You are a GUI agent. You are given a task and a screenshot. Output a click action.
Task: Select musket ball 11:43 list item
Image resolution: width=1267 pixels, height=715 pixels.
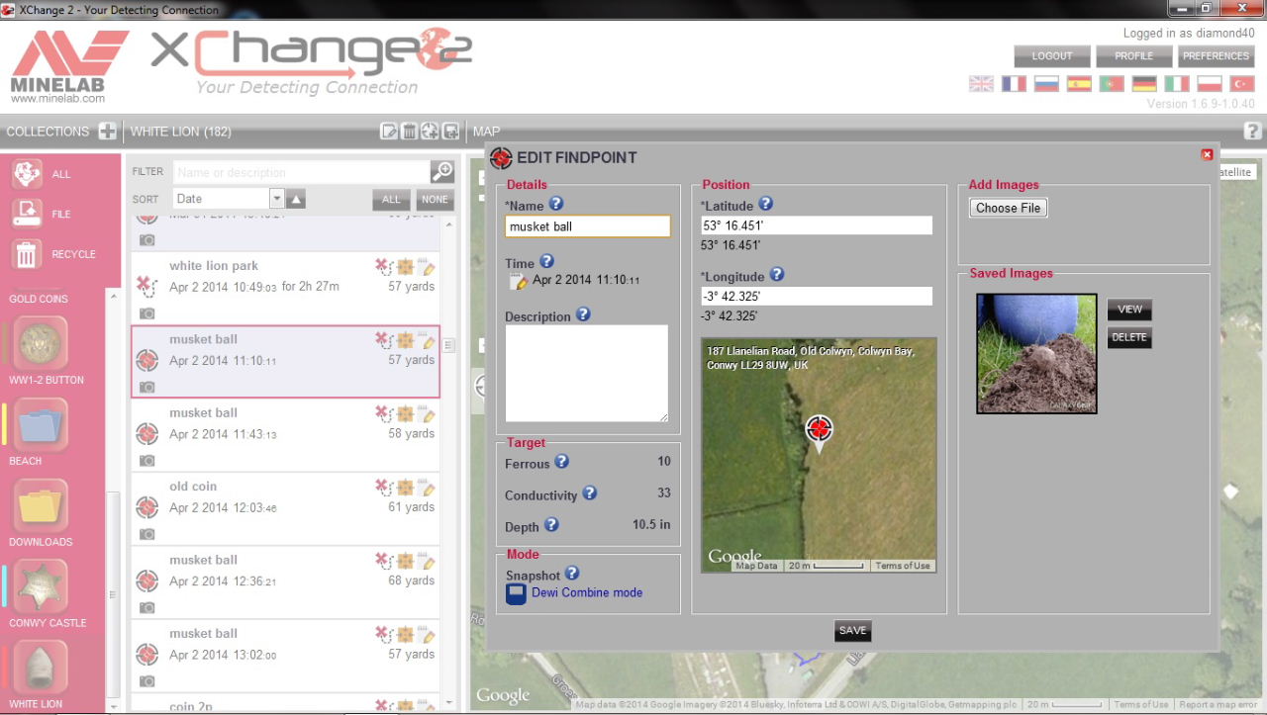(285, 434)
